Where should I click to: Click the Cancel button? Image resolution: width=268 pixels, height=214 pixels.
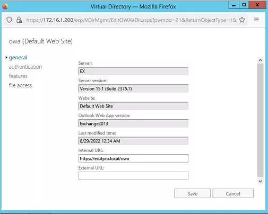pos(233,193)
